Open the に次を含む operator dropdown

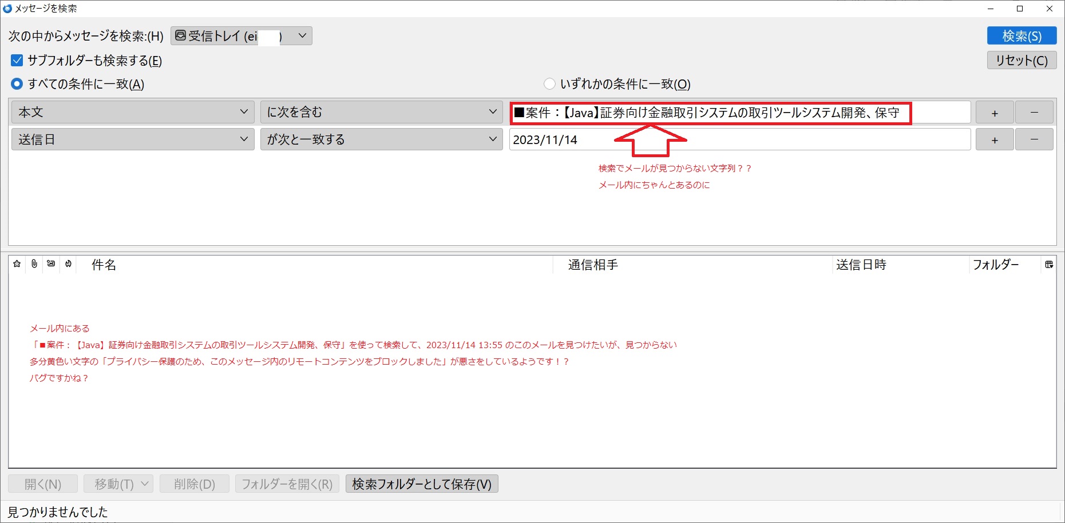tap(381, 113)
